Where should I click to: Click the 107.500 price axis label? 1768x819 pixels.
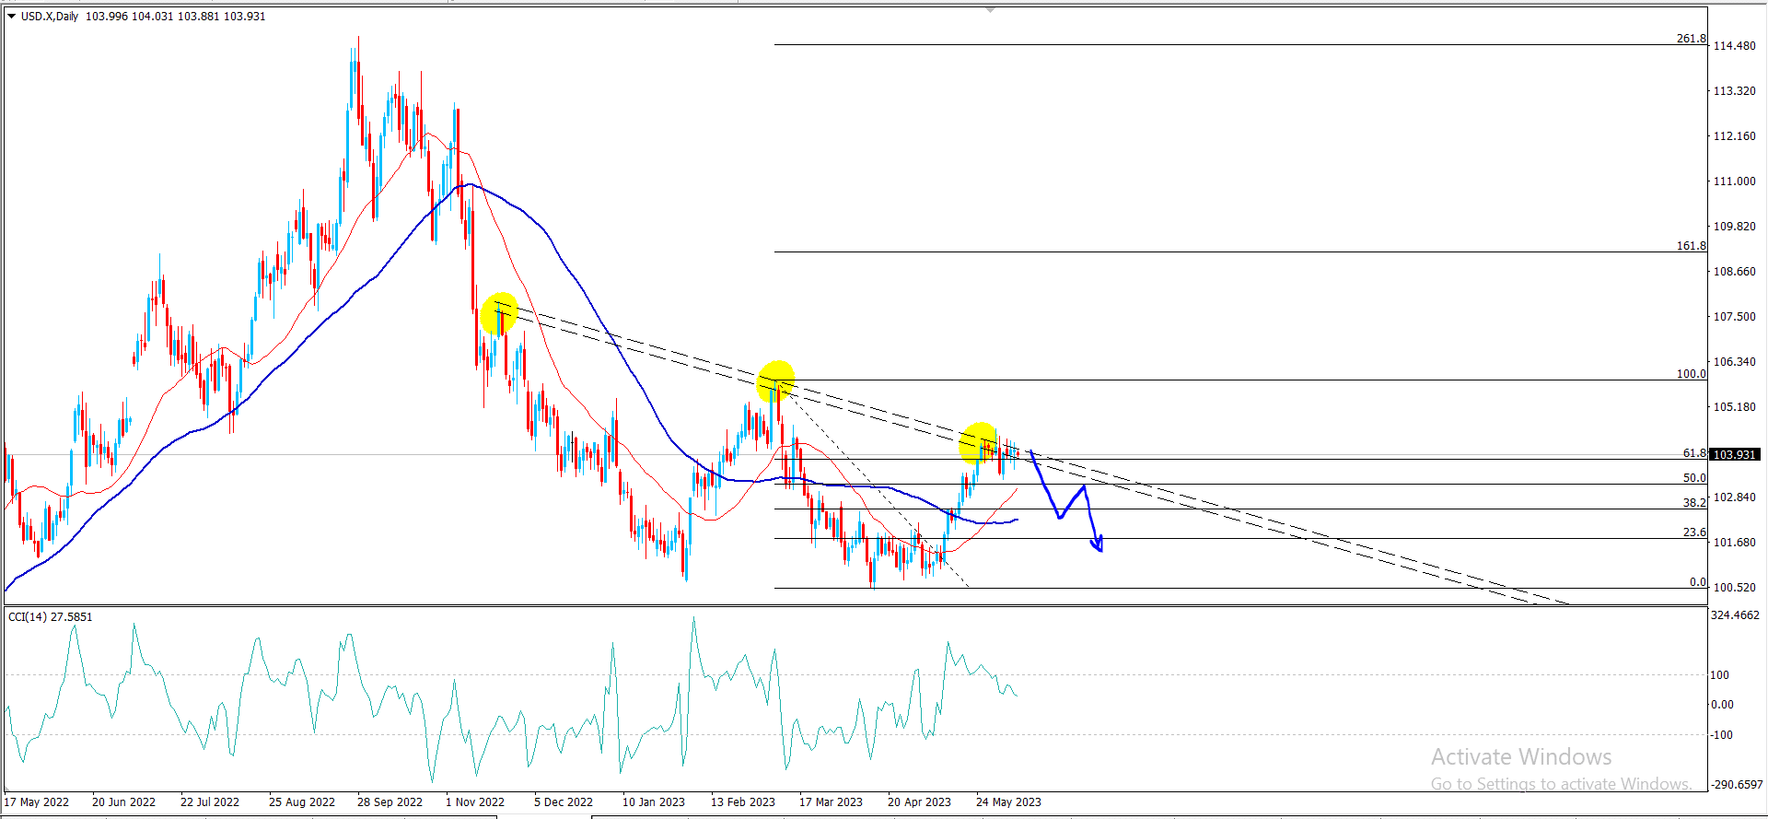pos(1734,317)
